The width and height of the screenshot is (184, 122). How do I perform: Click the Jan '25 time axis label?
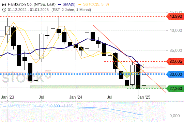pos(144,97)
